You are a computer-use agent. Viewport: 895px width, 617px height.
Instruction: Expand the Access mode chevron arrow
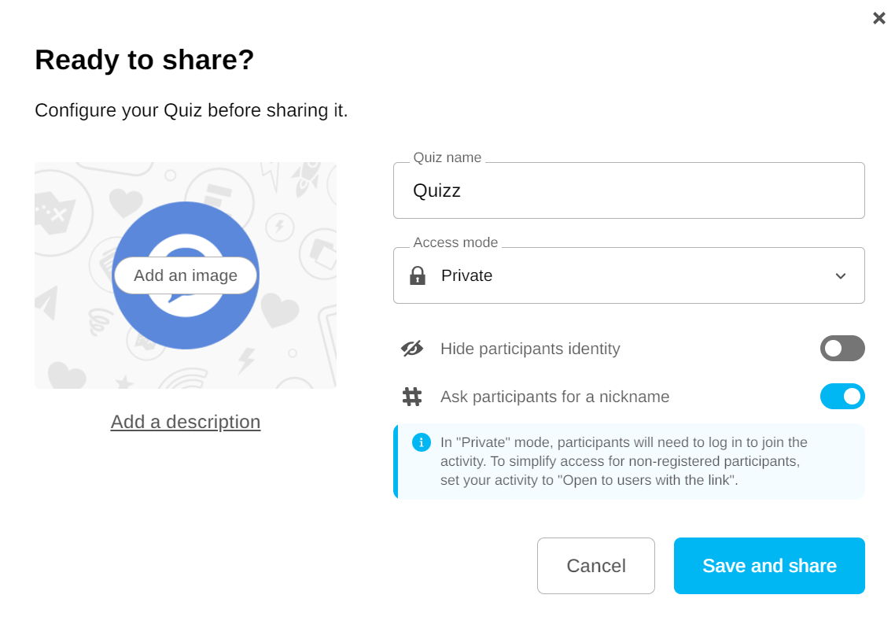[841, 275]
